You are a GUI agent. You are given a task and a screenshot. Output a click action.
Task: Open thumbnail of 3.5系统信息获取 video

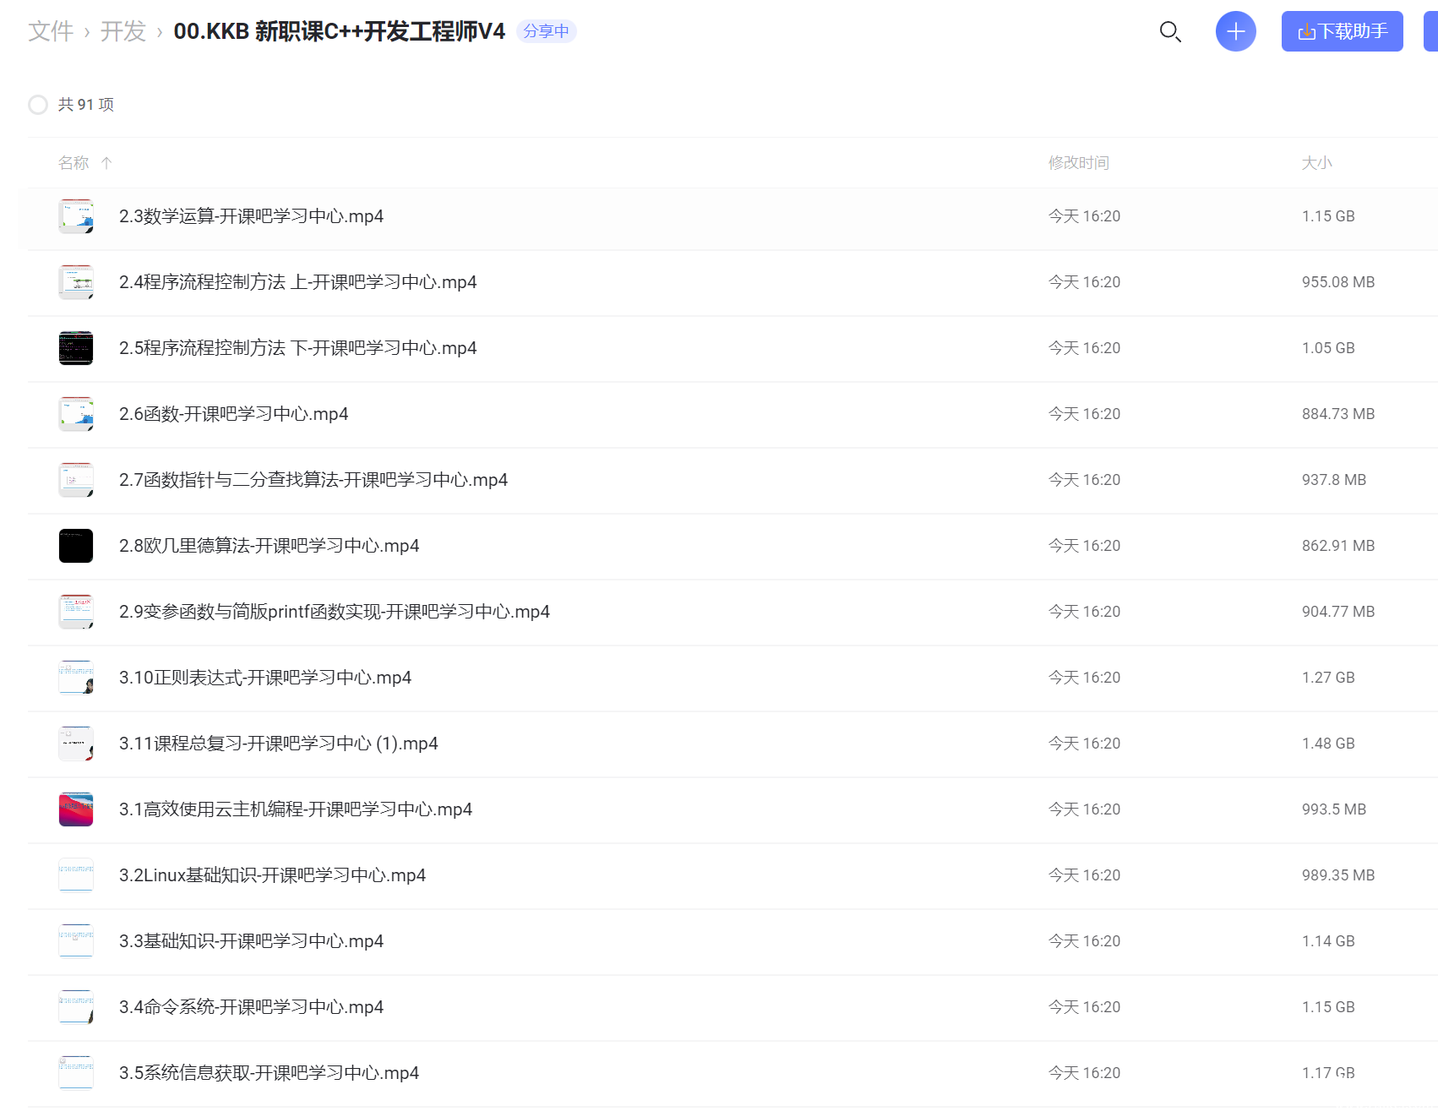(x=76, y=1073)
